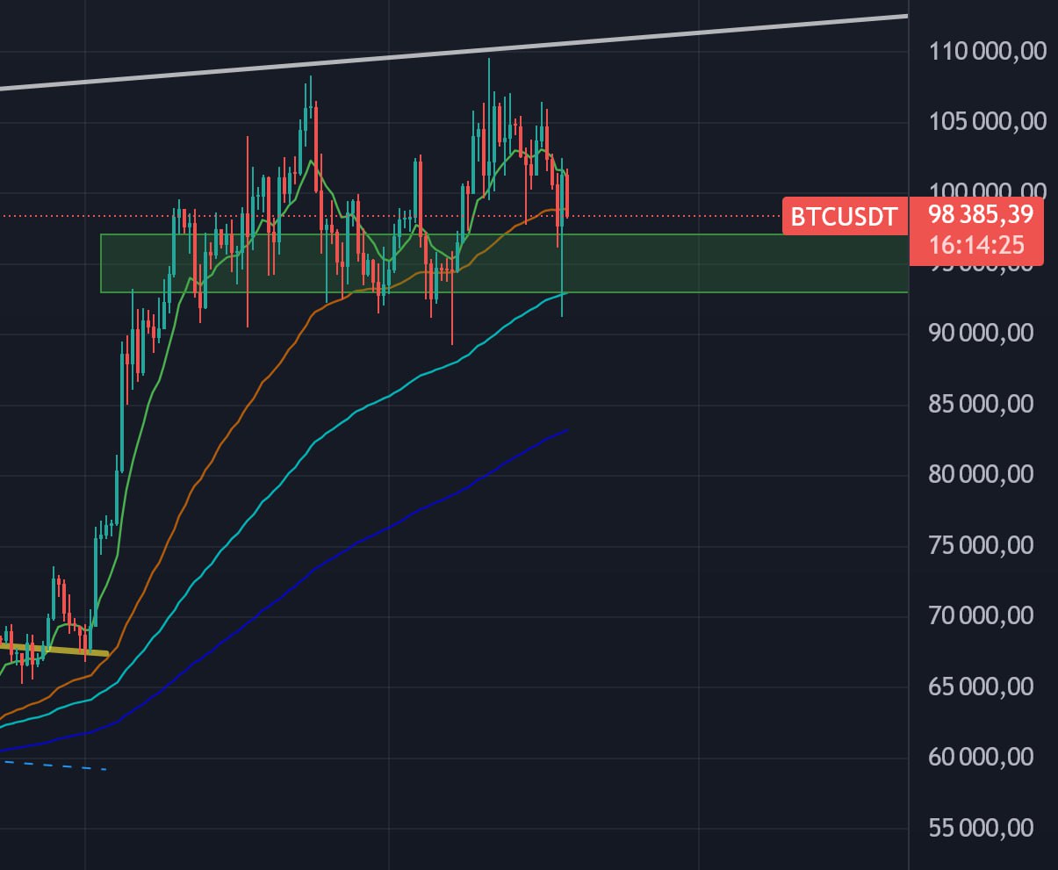The width and height of the screenshot is (1058, 870).
Task: Select the dashed light-blue line
Action: [53, 766]
